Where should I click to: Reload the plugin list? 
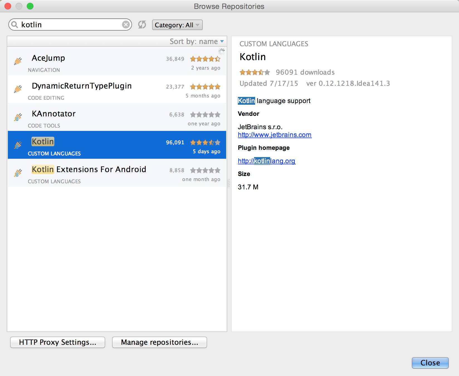[x=142, y=25]
